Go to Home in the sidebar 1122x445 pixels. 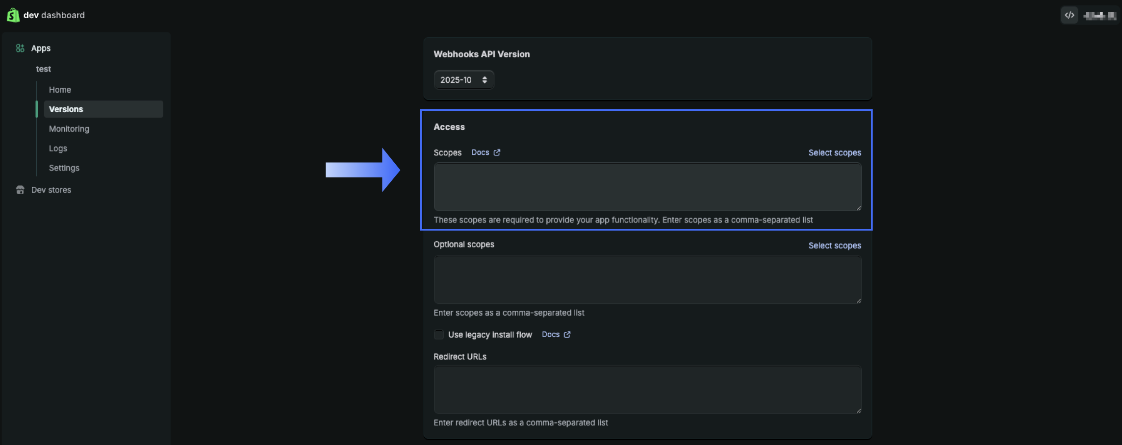60,90
